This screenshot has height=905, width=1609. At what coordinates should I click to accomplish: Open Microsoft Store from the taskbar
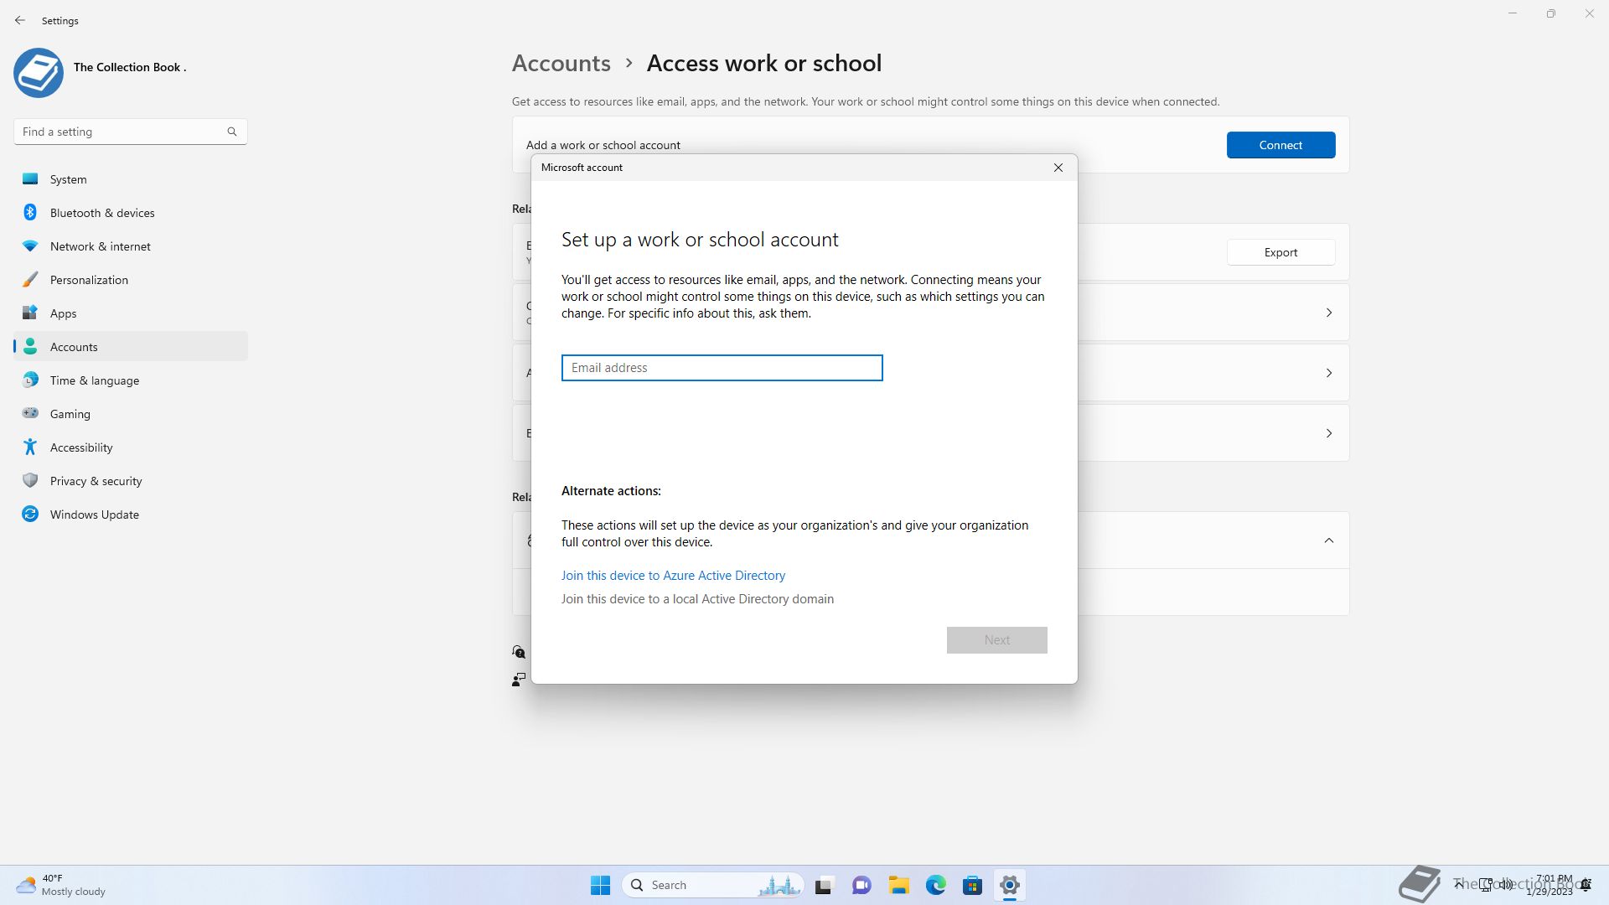pos(972,885)
